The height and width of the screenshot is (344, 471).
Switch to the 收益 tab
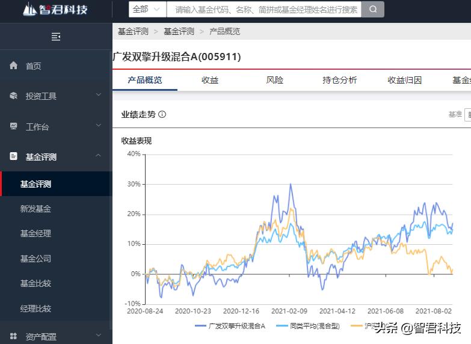click(x=210, y=80)
